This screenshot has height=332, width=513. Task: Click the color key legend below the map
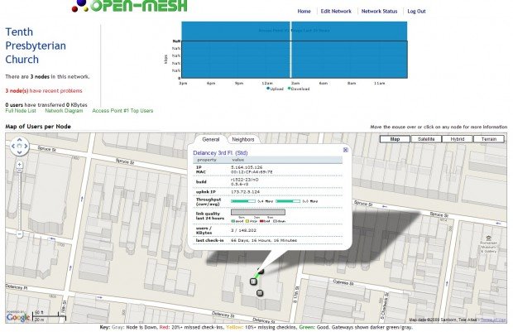coord(256,327)
